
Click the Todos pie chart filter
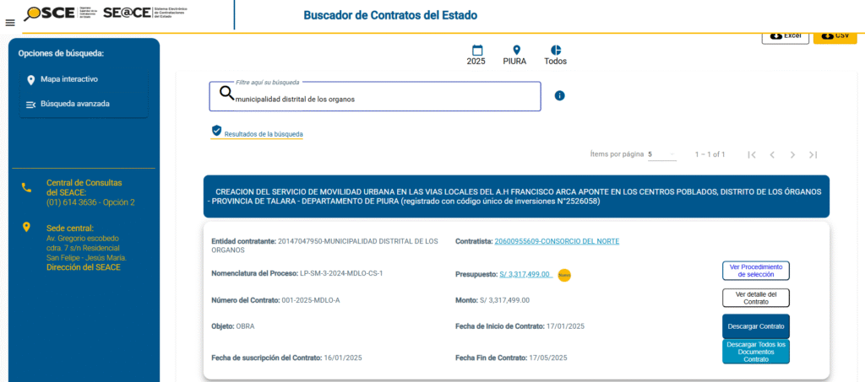[x=555, y=51]
